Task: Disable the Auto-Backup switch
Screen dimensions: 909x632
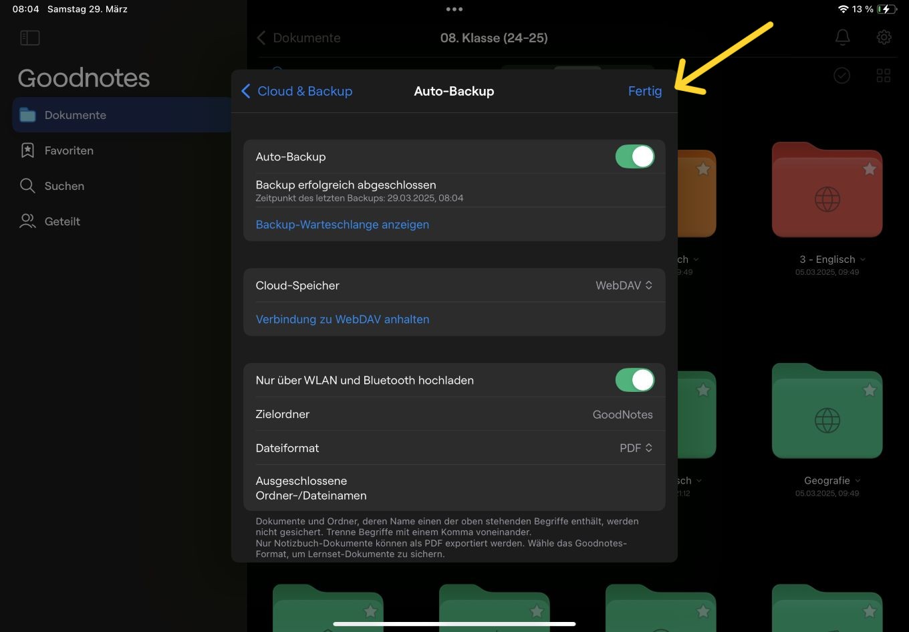Action: (634, 156)
